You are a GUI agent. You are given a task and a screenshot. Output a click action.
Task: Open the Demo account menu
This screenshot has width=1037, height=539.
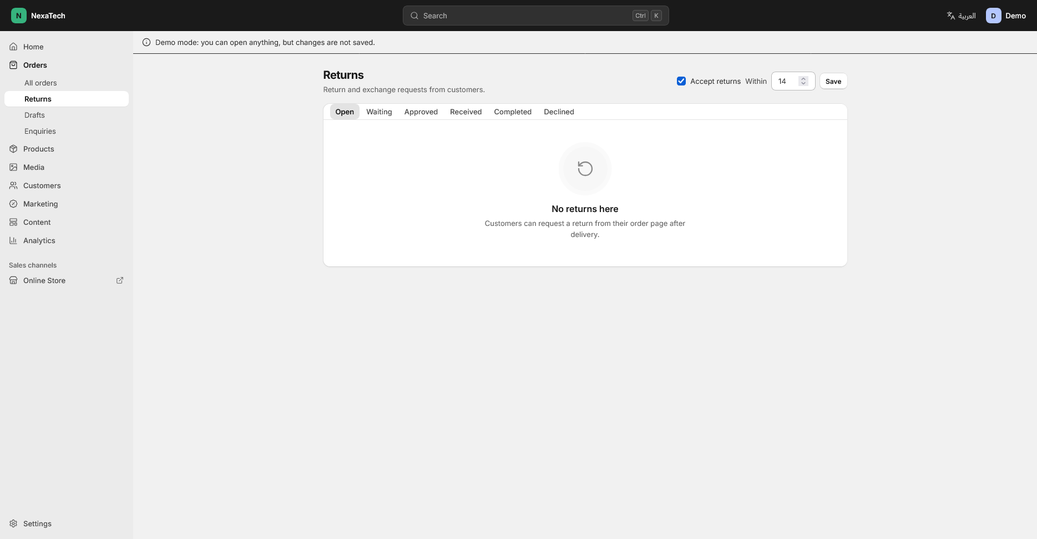click(x=1006, y=16)
